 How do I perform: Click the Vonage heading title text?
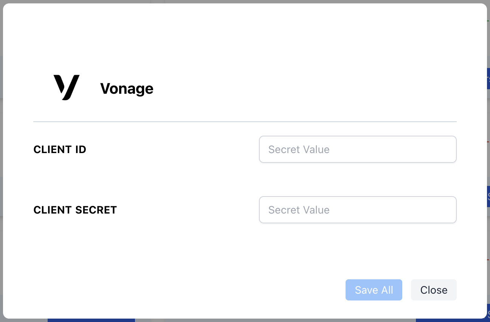(127, 88)
